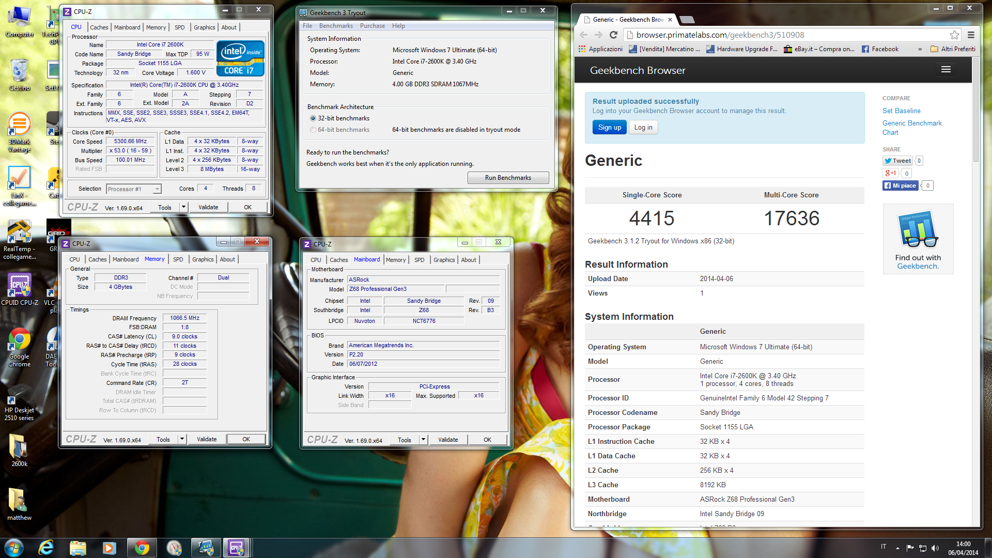Click Validate in the top CPU-Z window
The width and height of the screenshot is (992, 558).
[208, 207]
